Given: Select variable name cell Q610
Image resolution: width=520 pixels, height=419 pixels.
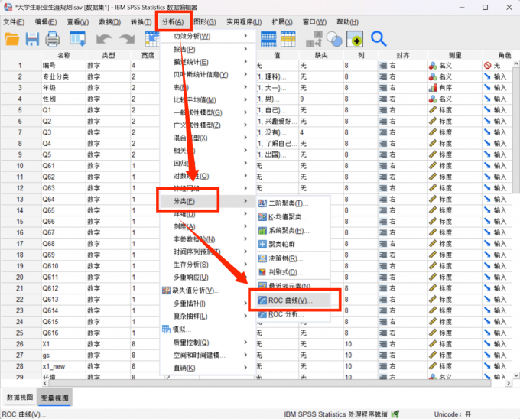Looking at the screenshot, I should click(63, 266).
